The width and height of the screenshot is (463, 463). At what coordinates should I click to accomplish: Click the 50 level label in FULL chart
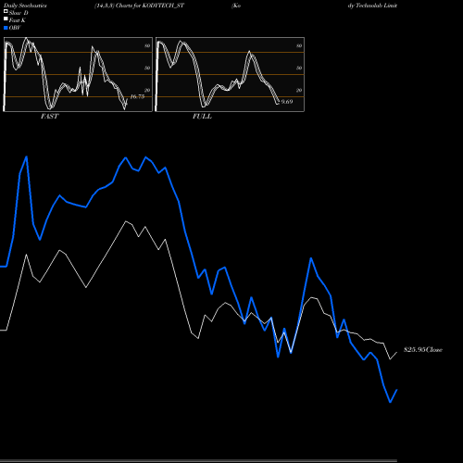coord(299,68)
